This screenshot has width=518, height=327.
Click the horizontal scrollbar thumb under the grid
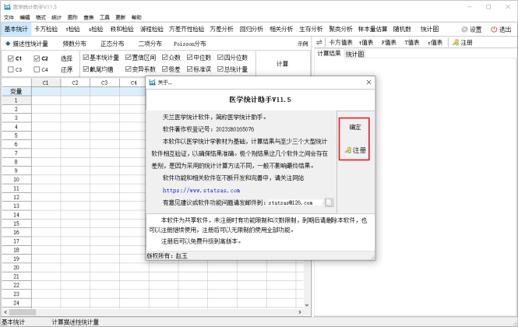coord(23,312)
